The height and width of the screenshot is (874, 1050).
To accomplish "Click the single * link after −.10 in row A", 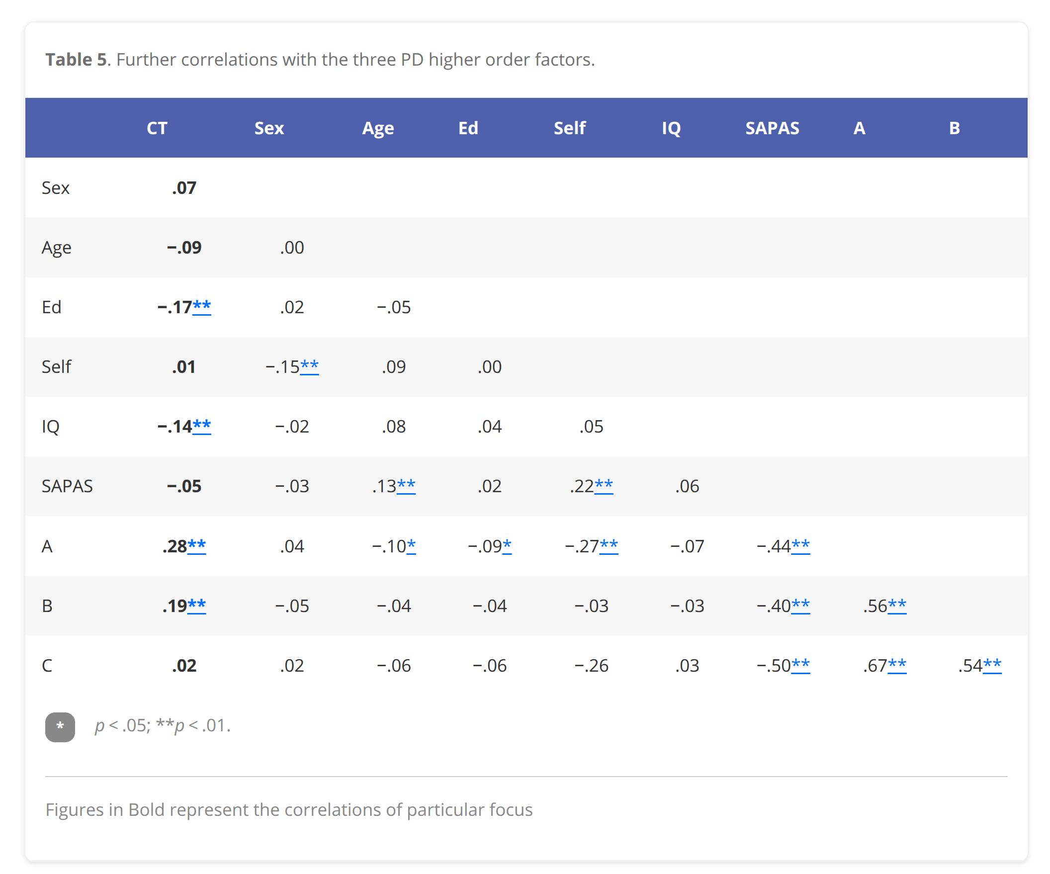I will (x=411, y=545).
